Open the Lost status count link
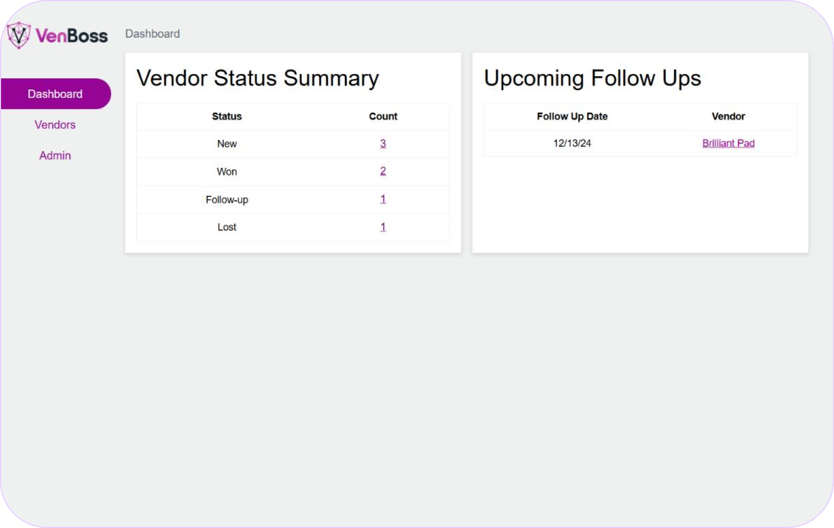Image resolution: width=834 pixels, height=528 pixels. (x=383, y=227)
